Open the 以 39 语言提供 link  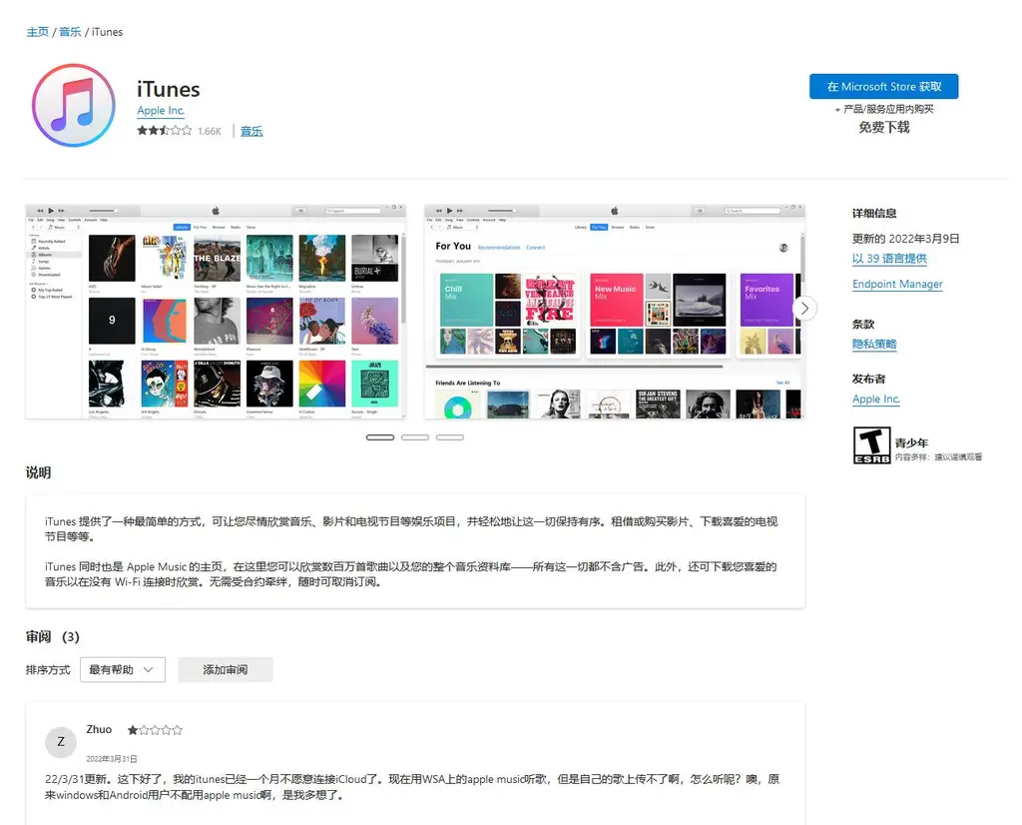(889, 259)
